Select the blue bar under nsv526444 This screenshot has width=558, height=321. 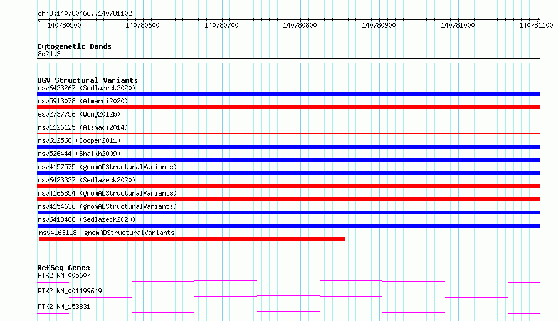[288, 160]
